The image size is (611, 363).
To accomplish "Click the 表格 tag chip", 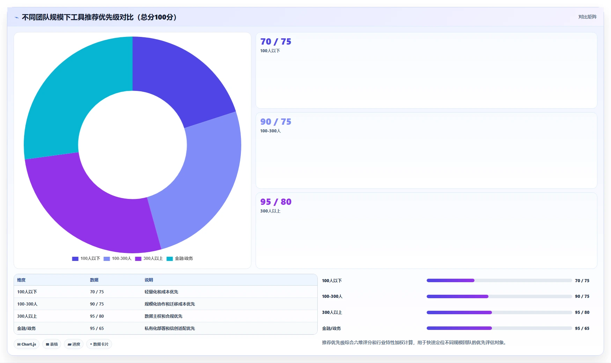I will click(52, 344).
